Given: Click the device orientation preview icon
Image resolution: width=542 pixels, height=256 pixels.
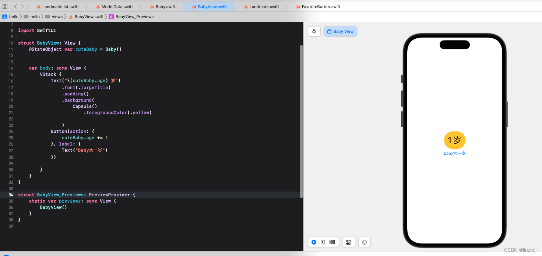Looking at the screenshot, I should pos(364,242).
